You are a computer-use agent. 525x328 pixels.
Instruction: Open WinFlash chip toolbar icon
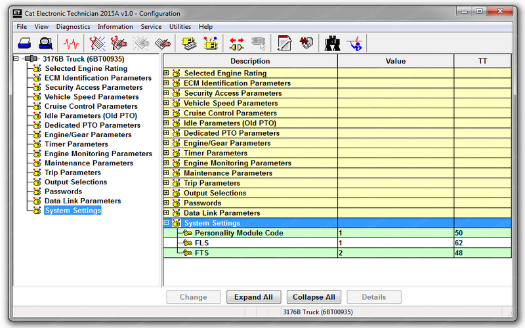(x=306, y=43)
